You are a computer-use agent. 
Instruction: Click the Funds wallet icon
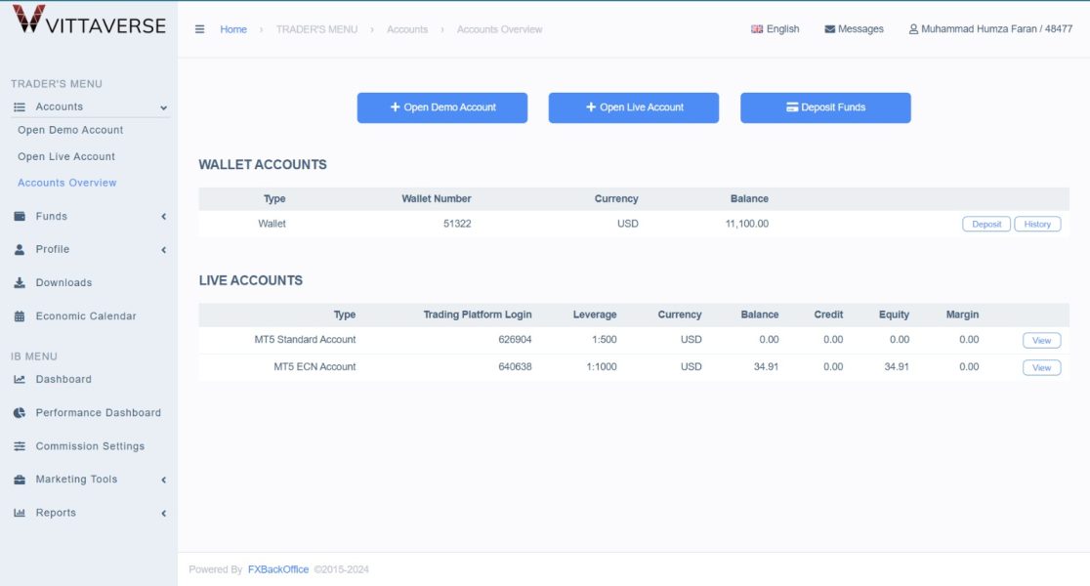20,216
